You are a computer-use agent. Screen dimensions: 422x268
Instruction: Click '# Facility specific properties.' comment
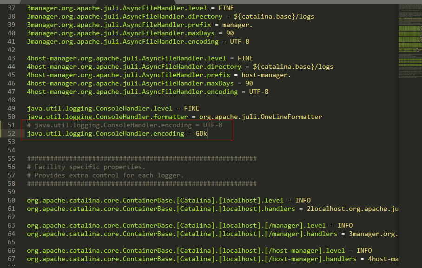86,167
